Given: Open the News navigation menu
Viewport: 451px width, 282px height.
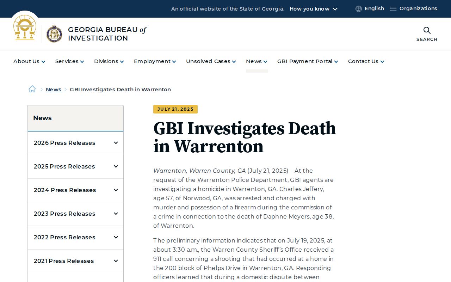Looking at the screenshot, I should (257, 61).
